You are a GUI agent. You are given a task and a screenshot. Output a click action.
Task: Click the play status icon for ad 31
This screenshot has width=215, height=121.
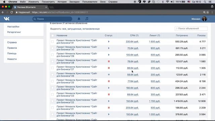tap(109, 42)
